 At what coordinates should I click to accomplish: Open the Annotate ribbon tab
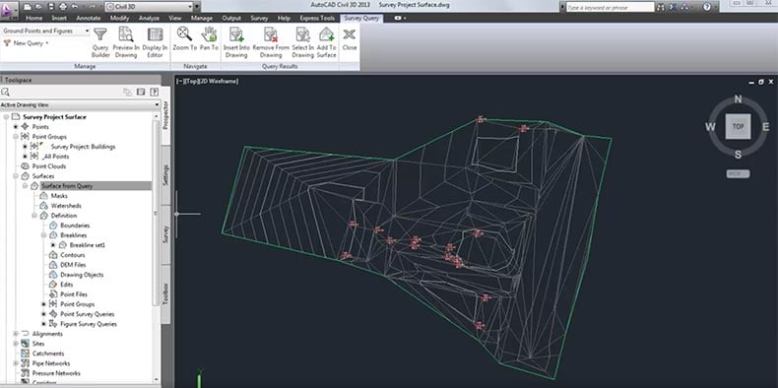[89, 19]
